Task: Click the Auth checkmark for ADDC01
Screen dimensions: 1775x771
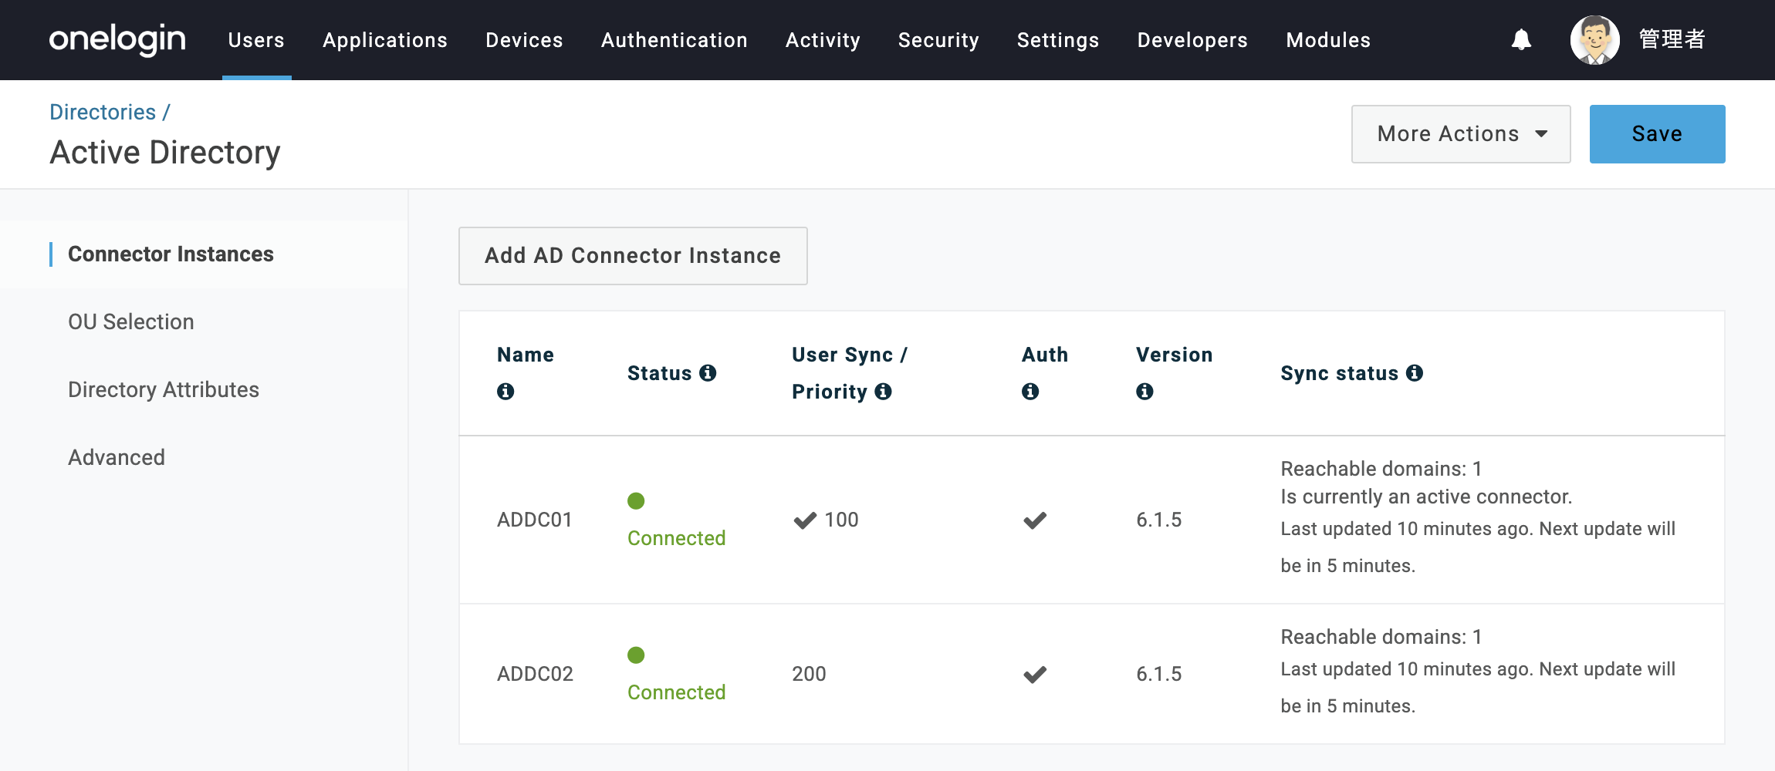Action: point(1035,520)
